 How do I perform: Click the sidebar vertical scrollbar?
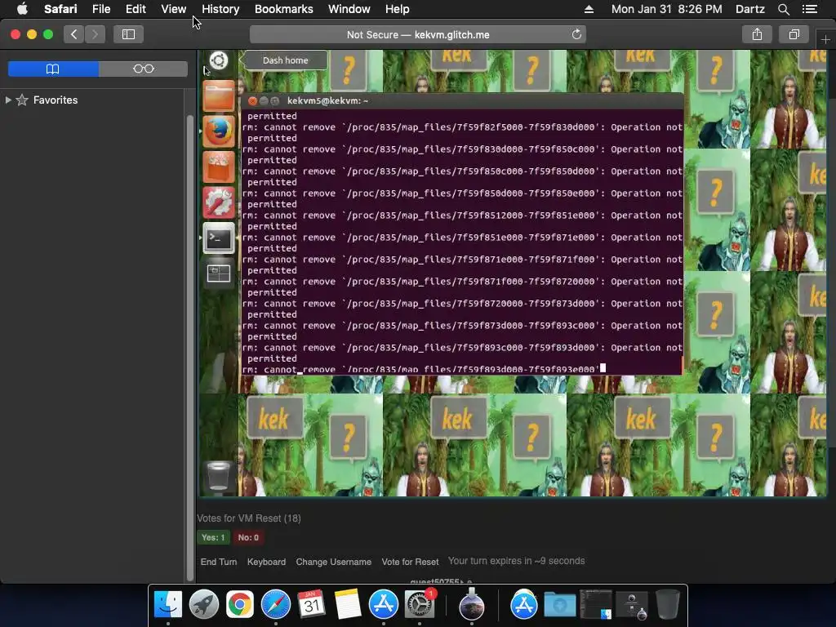coord(189,346)
